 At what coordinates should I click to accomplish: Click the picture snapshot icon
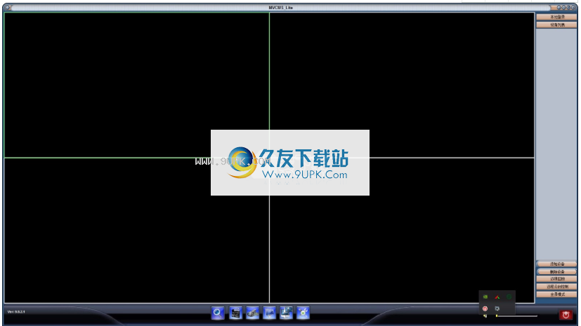click(269, 313)
